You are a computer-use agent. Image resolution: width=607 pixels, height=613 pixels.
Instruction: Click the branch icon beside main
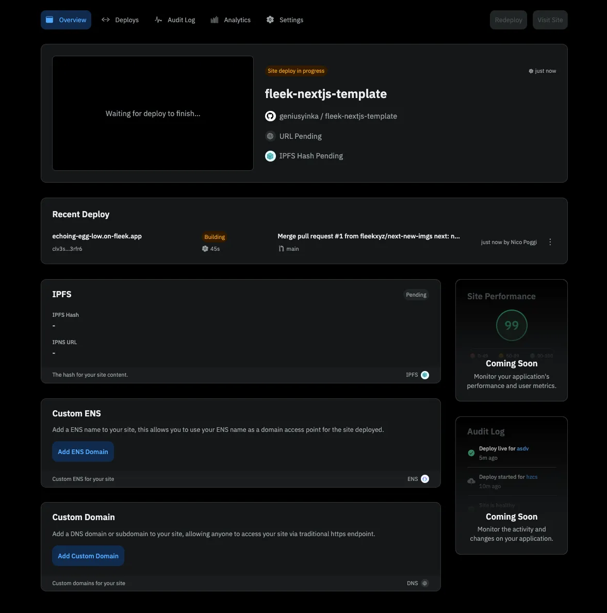coord(281,249)
